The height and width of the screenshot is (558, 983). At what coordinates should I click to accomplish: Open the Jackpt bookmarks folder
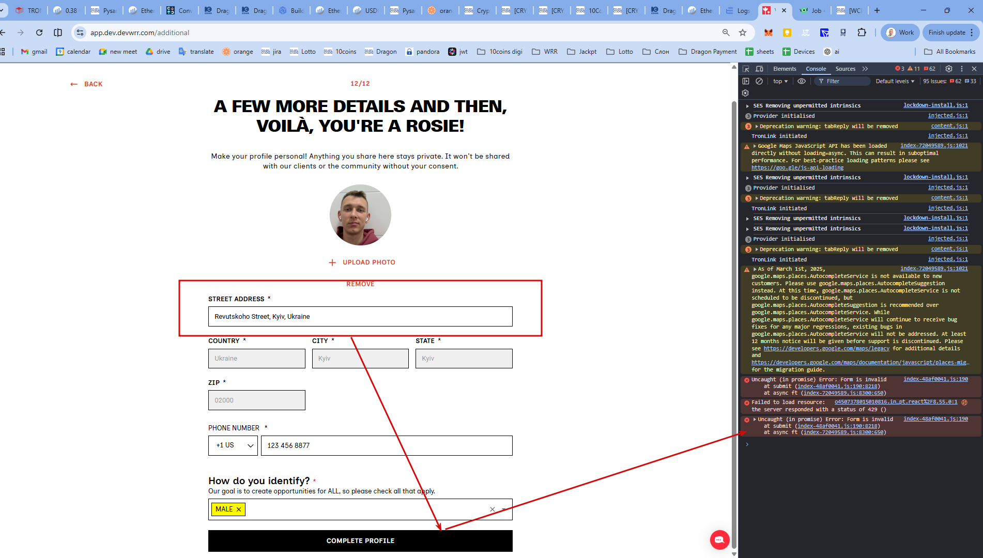[x=582, y=52]
